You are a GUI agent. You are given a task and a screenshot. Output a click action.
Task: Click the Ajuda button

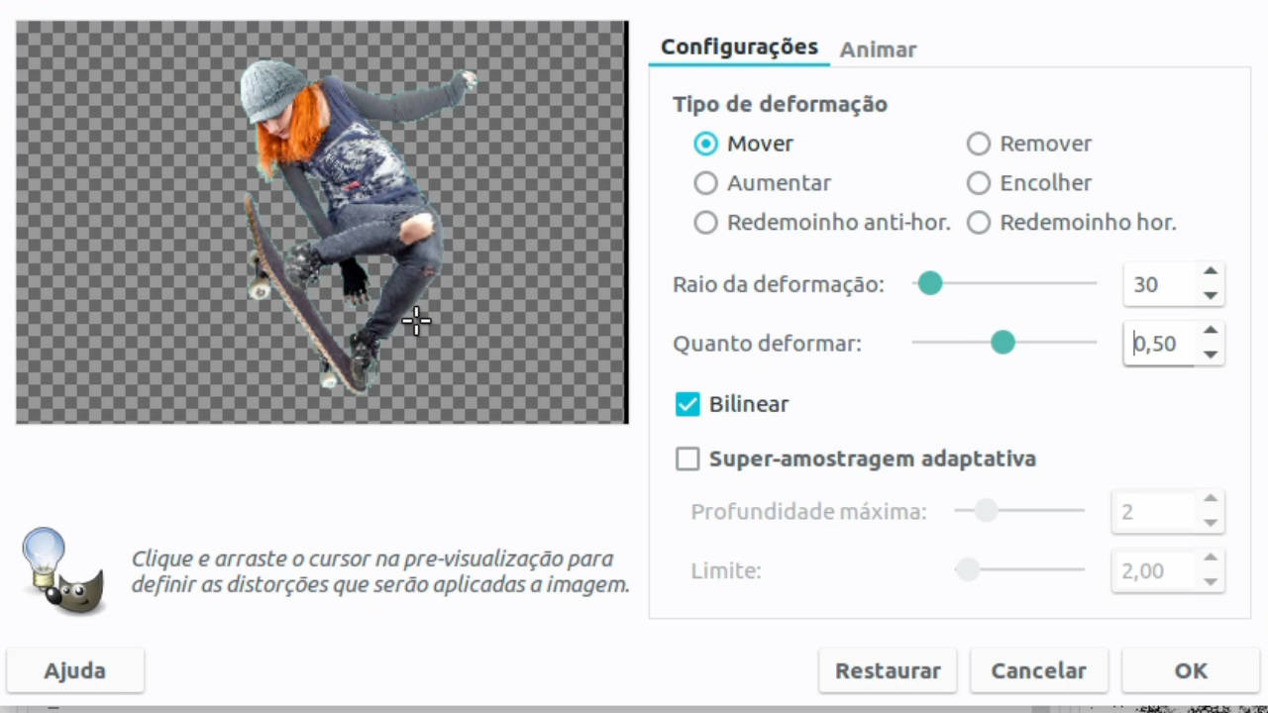point(75,670)
